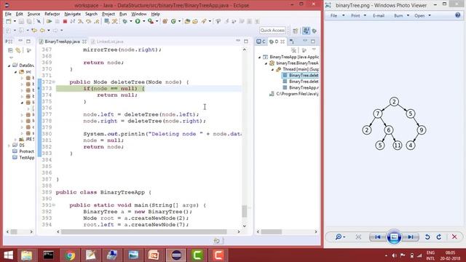Collapse the src folder node
This screenshot has width=466, height=262.
[16, 72]
